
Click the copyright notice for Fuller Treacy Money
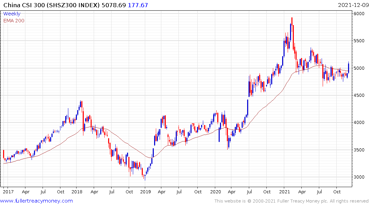pos(291,201)
